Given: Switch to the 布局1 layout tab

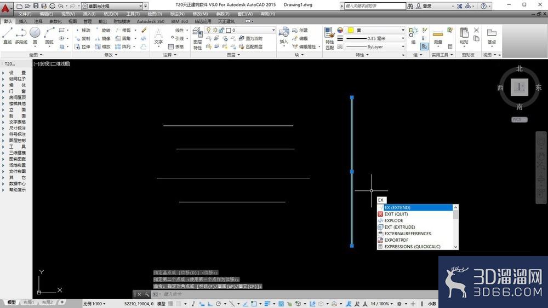Looking at the screenshot, I should pyautogui.click(x=28, y=302).
